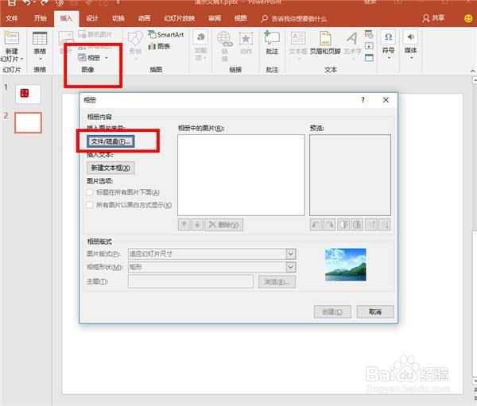Screen dimensions: 477x406
Task: Click the Slide Number small icon
Action: (x=369, y=45)
